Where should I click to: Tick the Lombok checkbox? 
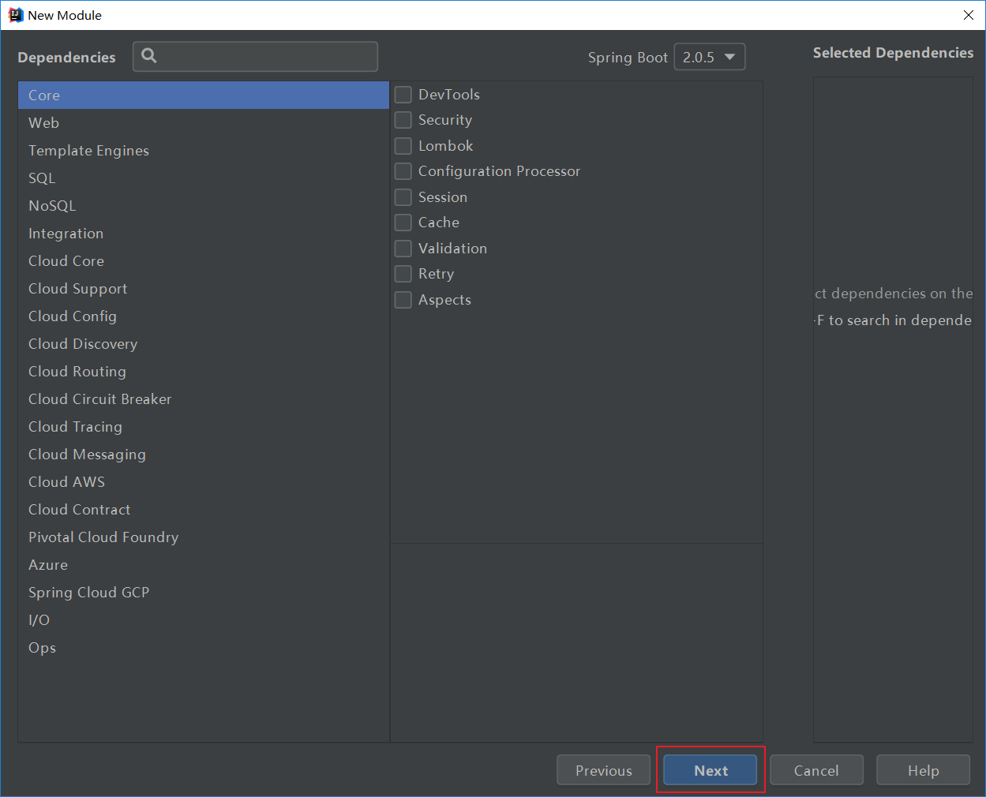click(403, 146)
